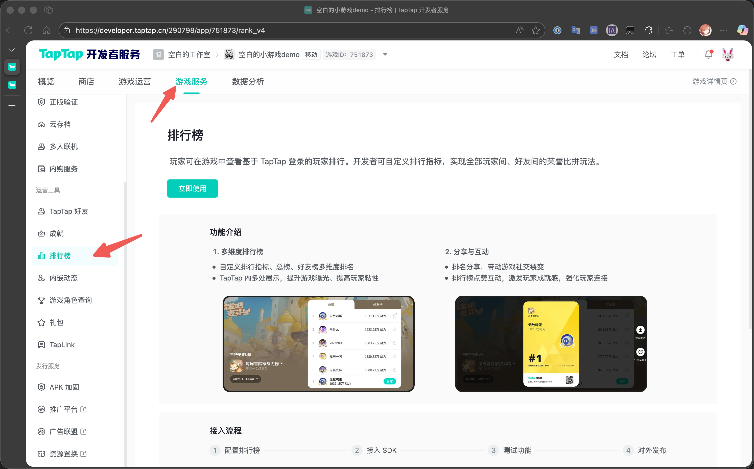Screen dimensions: 754x469
Task: Open 论坛 in top navigation
Action: (649, 55)
